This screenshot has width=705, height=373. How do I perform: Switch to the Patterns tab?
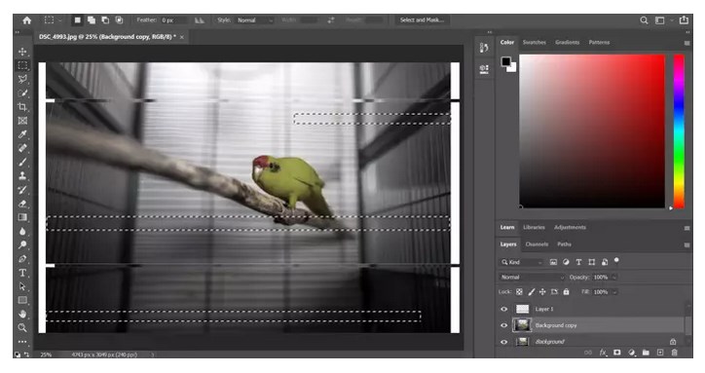point(599,42)
